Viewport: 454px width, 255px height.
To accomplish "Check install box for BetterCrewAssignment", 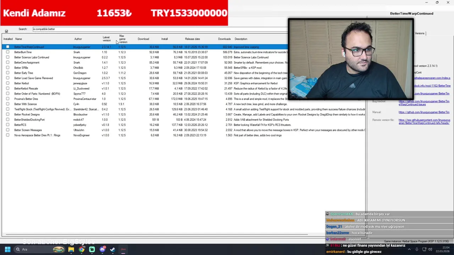I will coord(7,62).
